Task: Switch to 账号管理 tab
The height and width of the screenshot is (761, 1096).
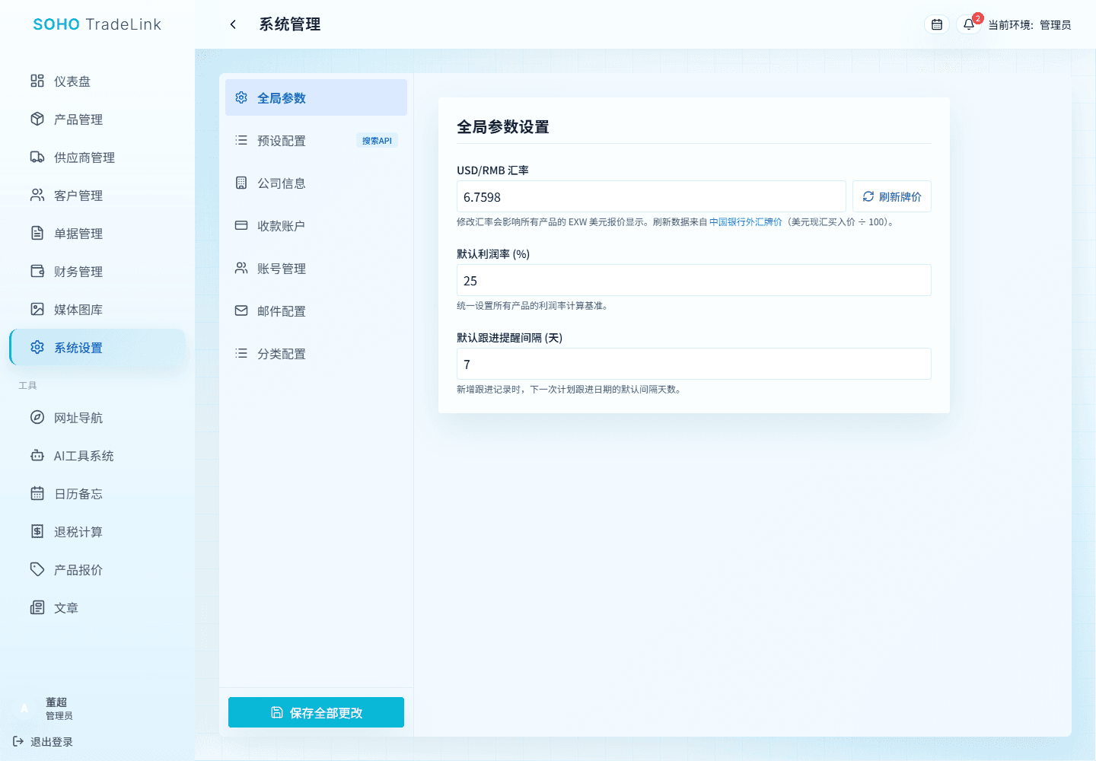Action: coord(316,268)
